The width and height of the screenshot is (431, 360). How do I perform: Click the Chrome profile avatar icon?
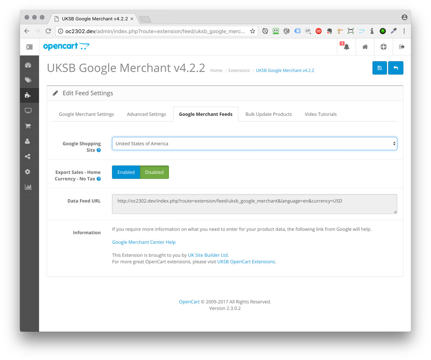pos(404,17)
